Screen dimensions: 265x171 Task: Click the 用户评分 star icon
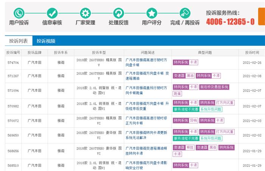pos(151,13)
